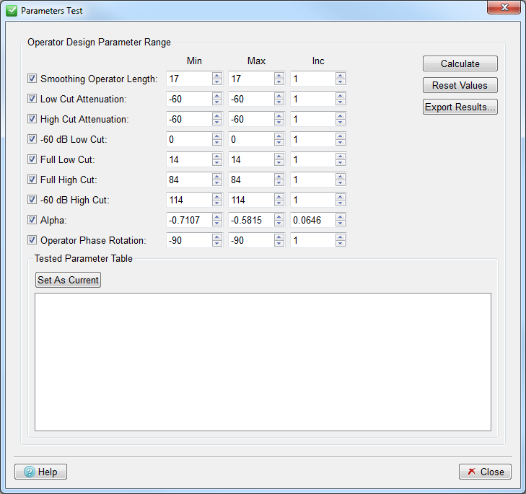Increase -60 dB Low Cut Min with up arrow
The height and width of the screenshot is (494, 526).
217,136
